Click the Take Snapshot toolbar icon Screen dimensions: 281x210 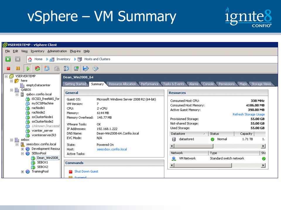47,68
